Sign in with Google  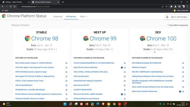[176, 17]
